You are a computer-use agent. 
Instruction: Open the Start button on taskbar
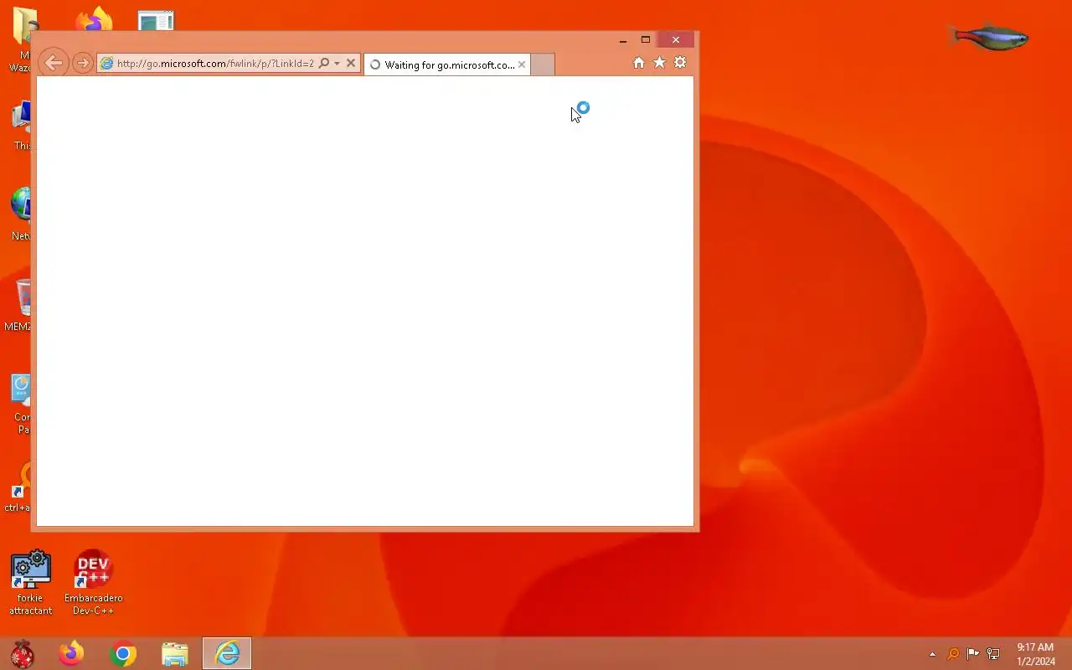pyautogui.click(x=22, y=654)
